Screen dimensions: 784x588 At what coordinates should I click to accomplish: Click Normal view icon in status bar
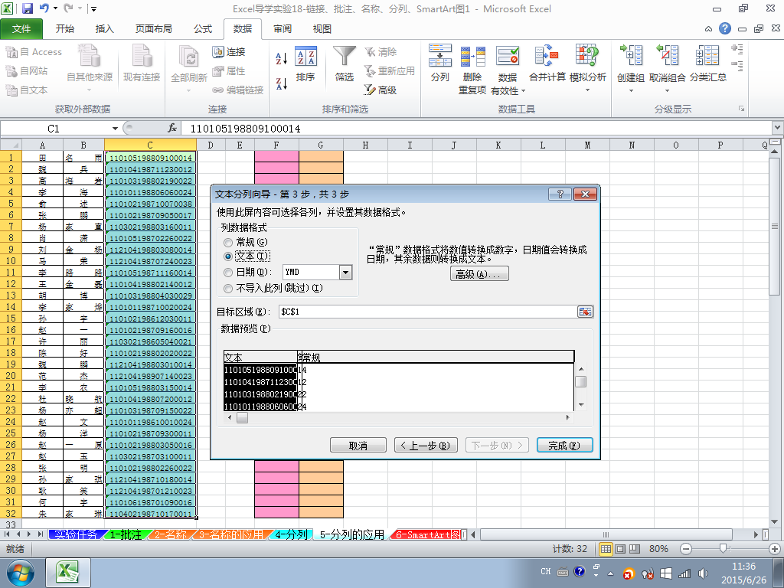(x=606, y=549)
